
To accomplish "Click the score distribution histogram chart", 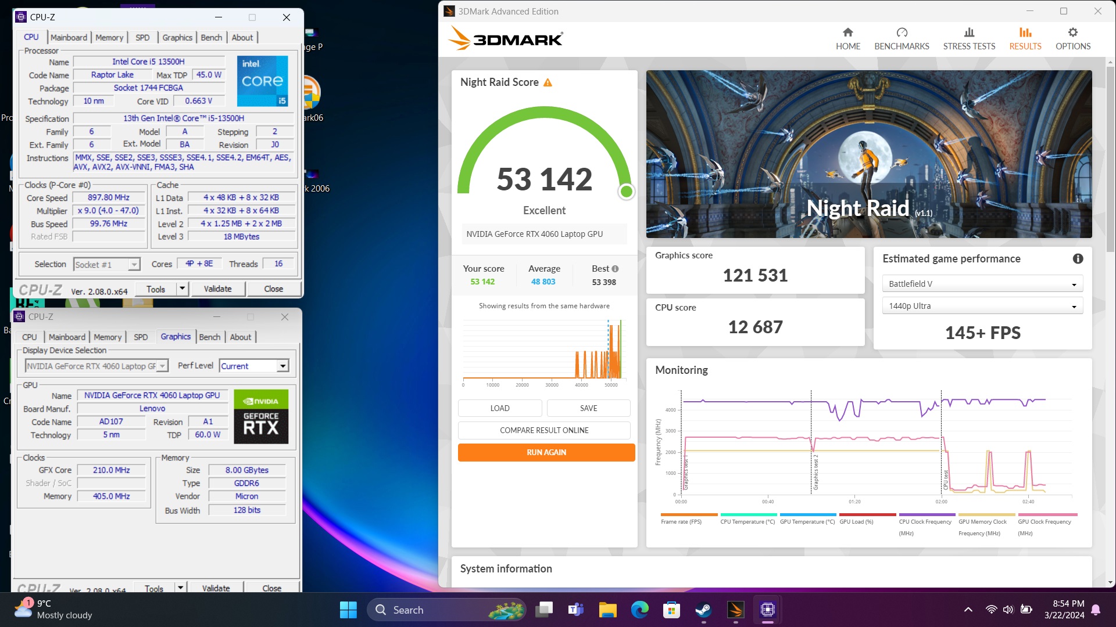I will click(544, 351).
